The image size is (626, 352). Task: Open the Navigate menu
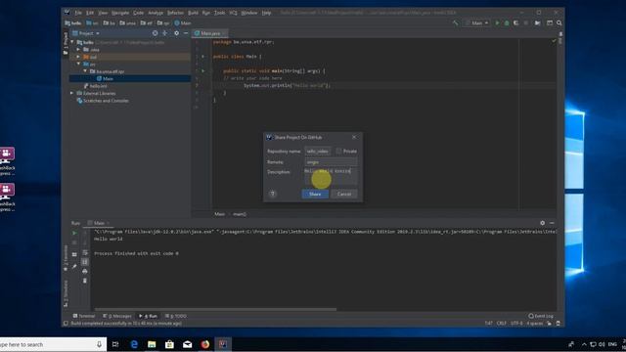[x=120, y=13]
